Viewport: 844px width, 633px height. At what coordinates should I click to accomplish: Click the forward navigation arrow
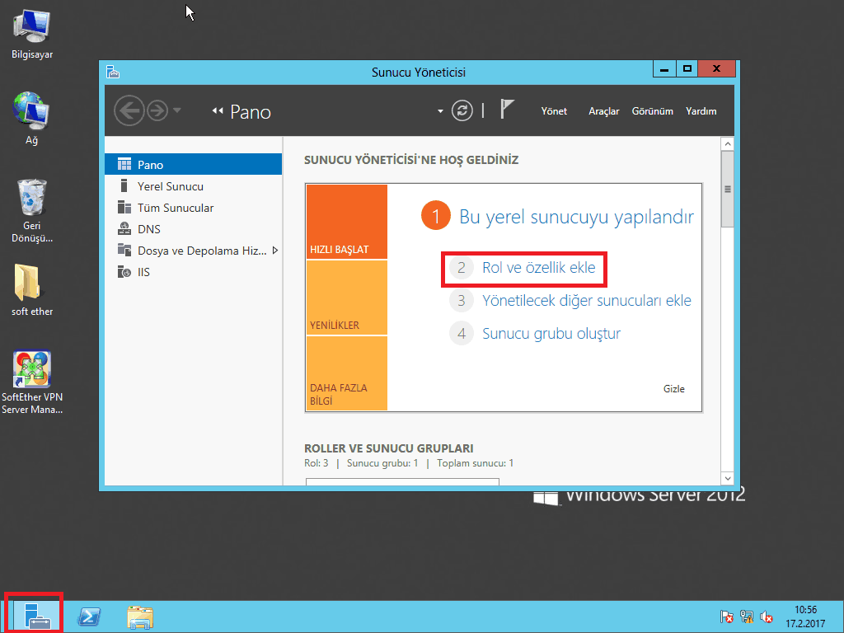click(157, 110)
